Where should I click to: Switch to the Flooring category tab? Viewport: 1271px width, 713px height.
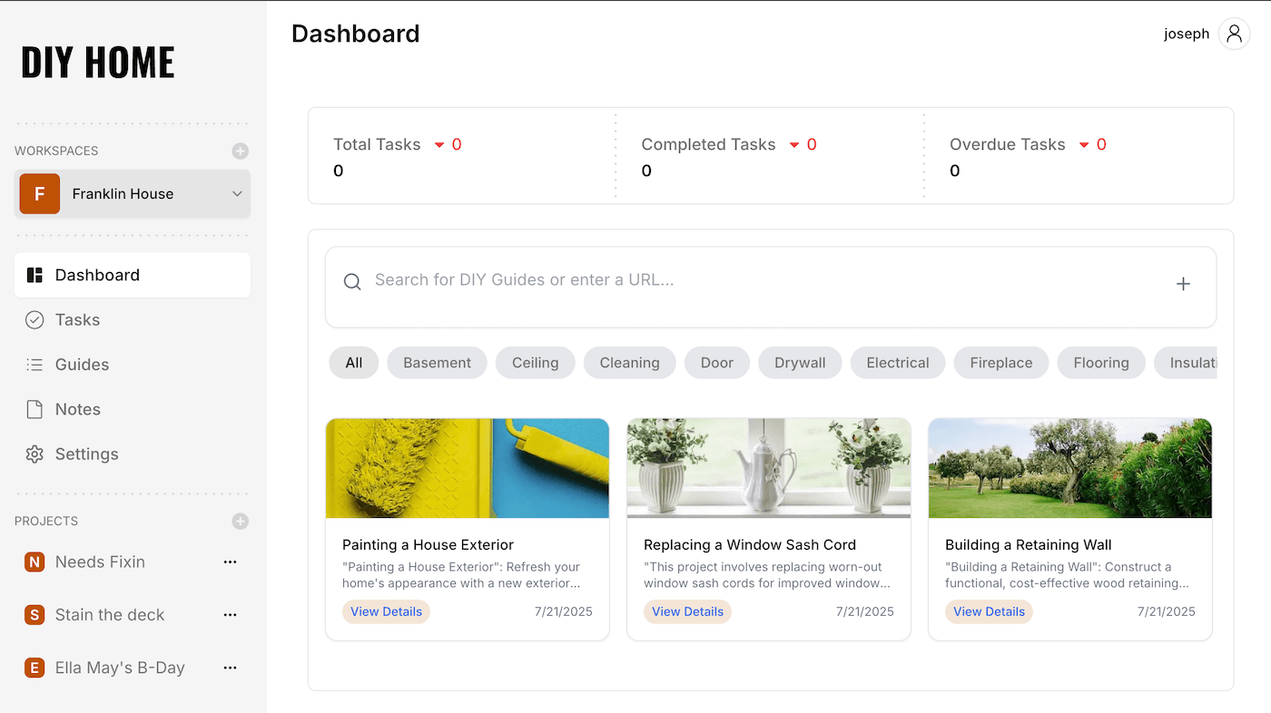point(1100,362)
